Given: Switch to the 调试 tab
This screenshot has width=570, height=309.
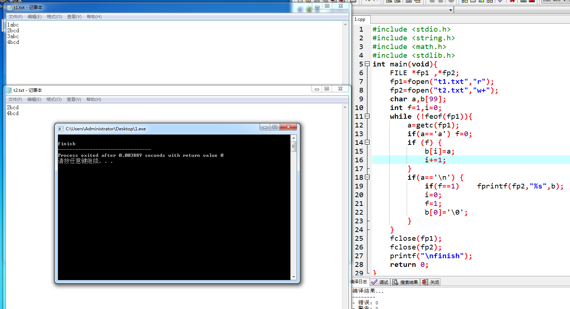Looking at the screenshot, I should point(380,282).
